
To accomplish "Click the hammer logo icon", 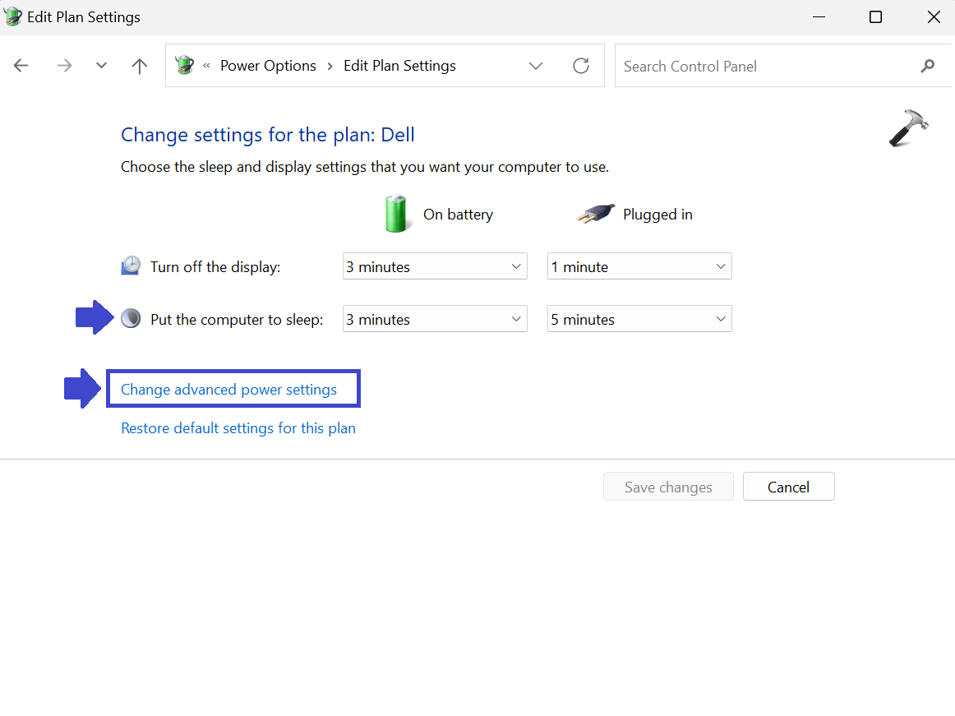I will pos(908,129).
